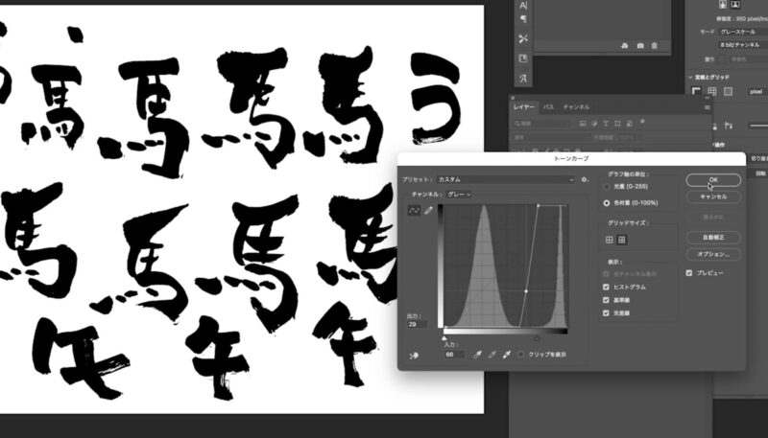
Task: Open the プリセット カスタム dropdown
Action: (505, 179)
